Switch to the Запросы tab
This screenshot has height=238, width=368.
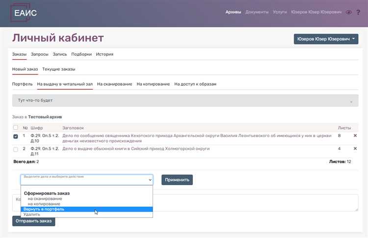pyautogui.click(x=39, y=54)
